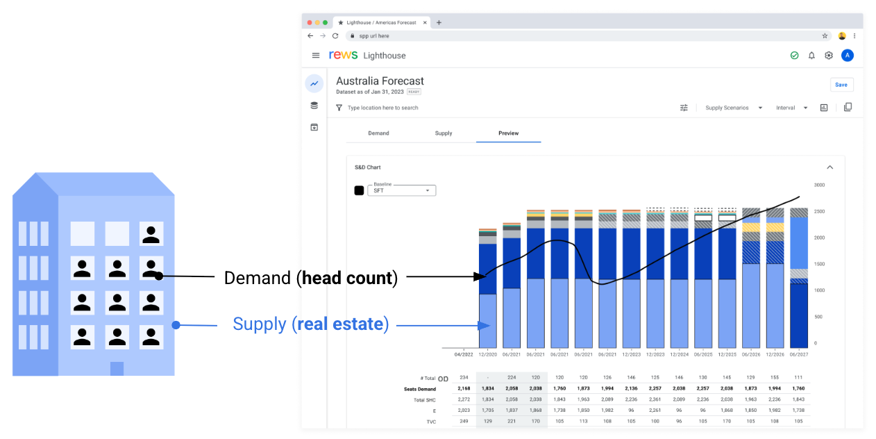Open the hamburger navigation menu
Screen dimensions: 876x439
pyautogui.click(x=316, y=56)
